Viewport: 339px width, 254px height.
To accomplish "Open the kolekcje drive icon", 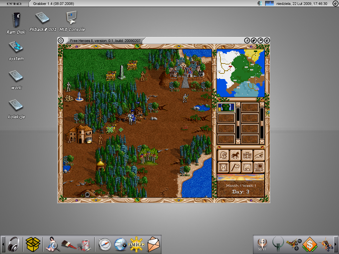I will click(x=16, y=109).
